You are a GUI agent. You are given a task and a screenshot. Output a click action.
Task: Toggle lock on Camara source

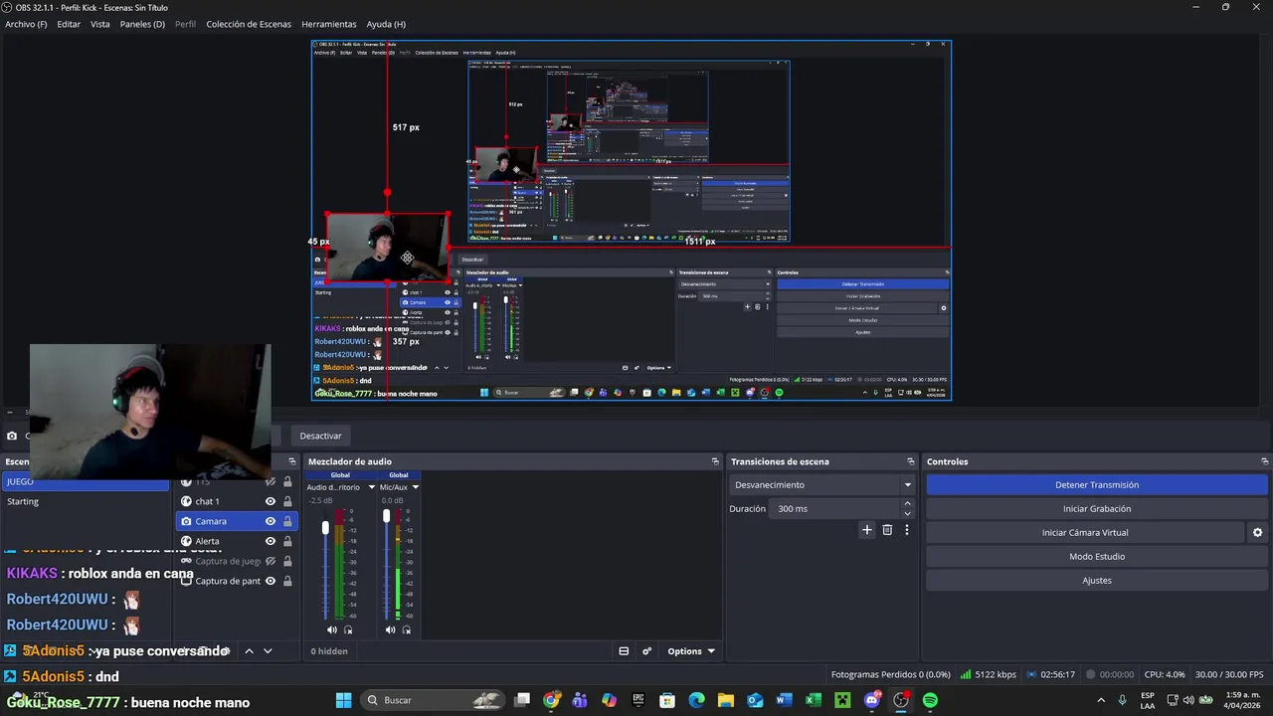[x=287, y=521]
